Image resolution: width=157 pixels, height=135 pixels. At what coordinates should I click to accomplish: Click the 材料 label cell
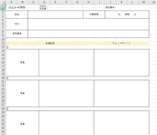17,24
